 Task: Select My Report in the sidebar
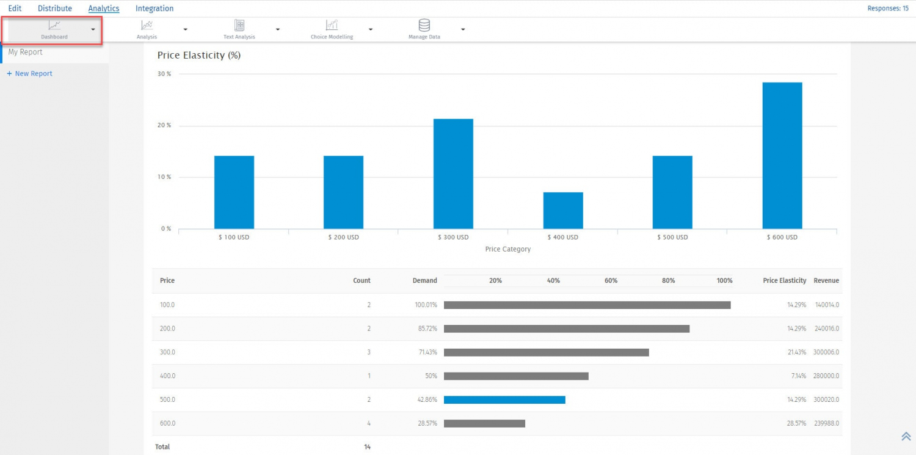point(25,52)
